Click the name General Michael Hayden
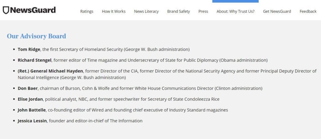 [x=57, y=71]
